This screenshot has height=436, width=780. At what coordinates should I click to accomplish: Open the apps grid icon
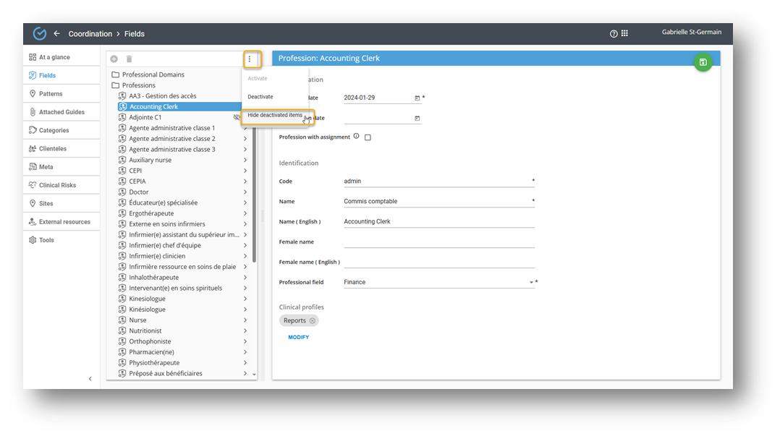[624, 34]
